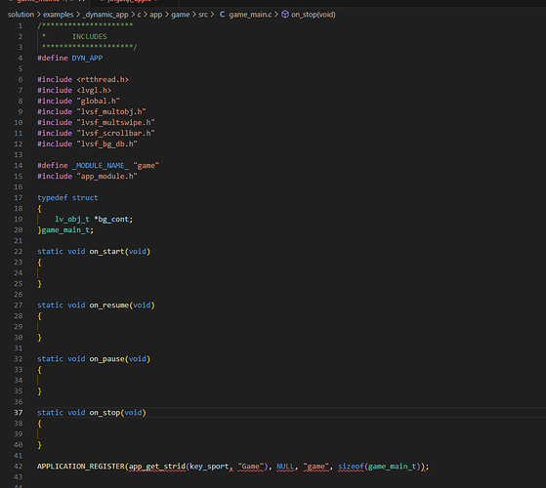Click the DYN_APP macro definition
This screenshot has width=546, height=488.
(x=87, y=59)
